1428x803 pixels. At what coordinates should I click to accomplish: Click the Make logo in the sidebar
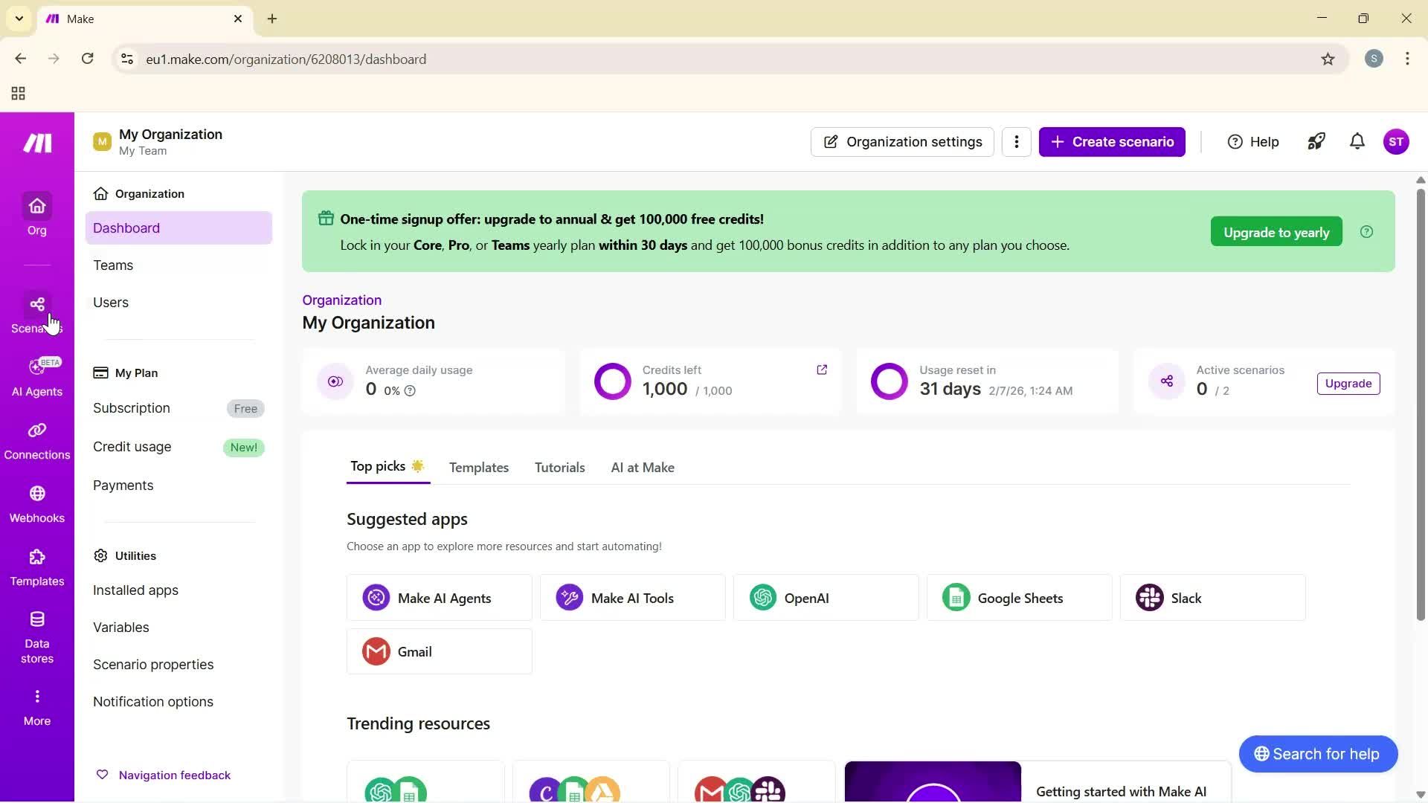(36, 143)
